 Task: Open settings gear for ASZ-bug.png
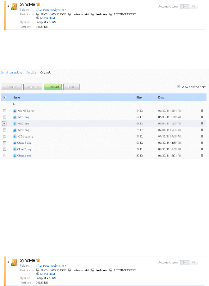pos(202,136)
